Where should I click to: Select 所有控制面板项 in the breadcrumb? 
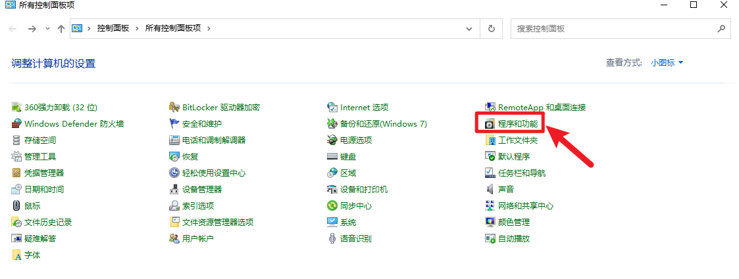pyautogui.click(x=174, y=29)
